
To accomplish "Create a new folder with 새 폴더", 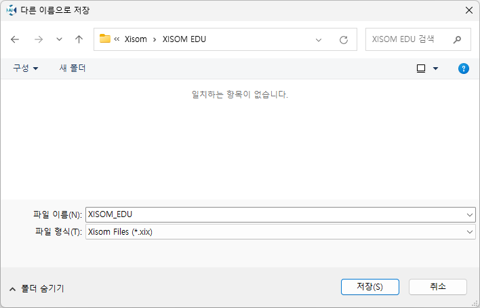I will pyautogui.click(x=73, y=68).
